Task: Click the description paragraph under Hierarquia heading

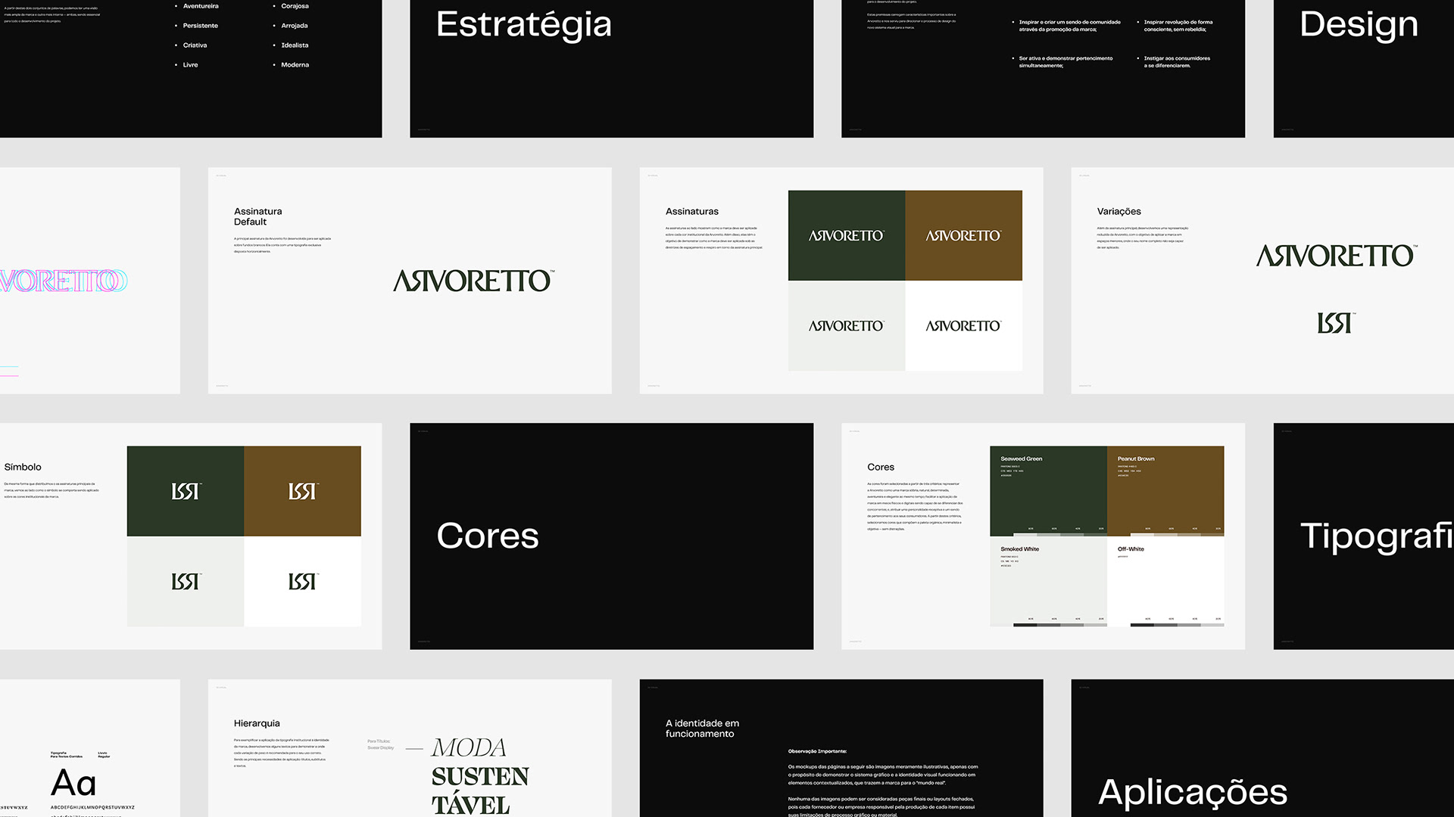Action: tap(282, 753)
